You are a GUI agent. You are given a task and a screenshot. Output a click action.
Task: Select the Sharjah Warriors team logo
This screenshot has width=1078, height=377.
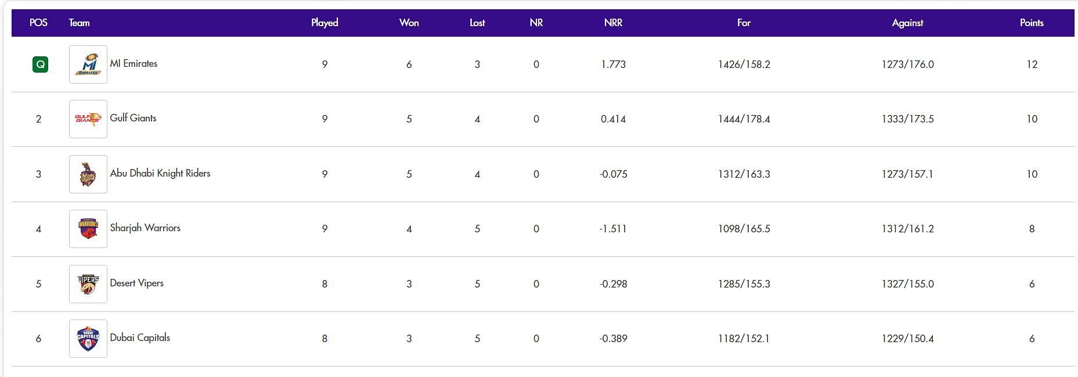(88, 229)
